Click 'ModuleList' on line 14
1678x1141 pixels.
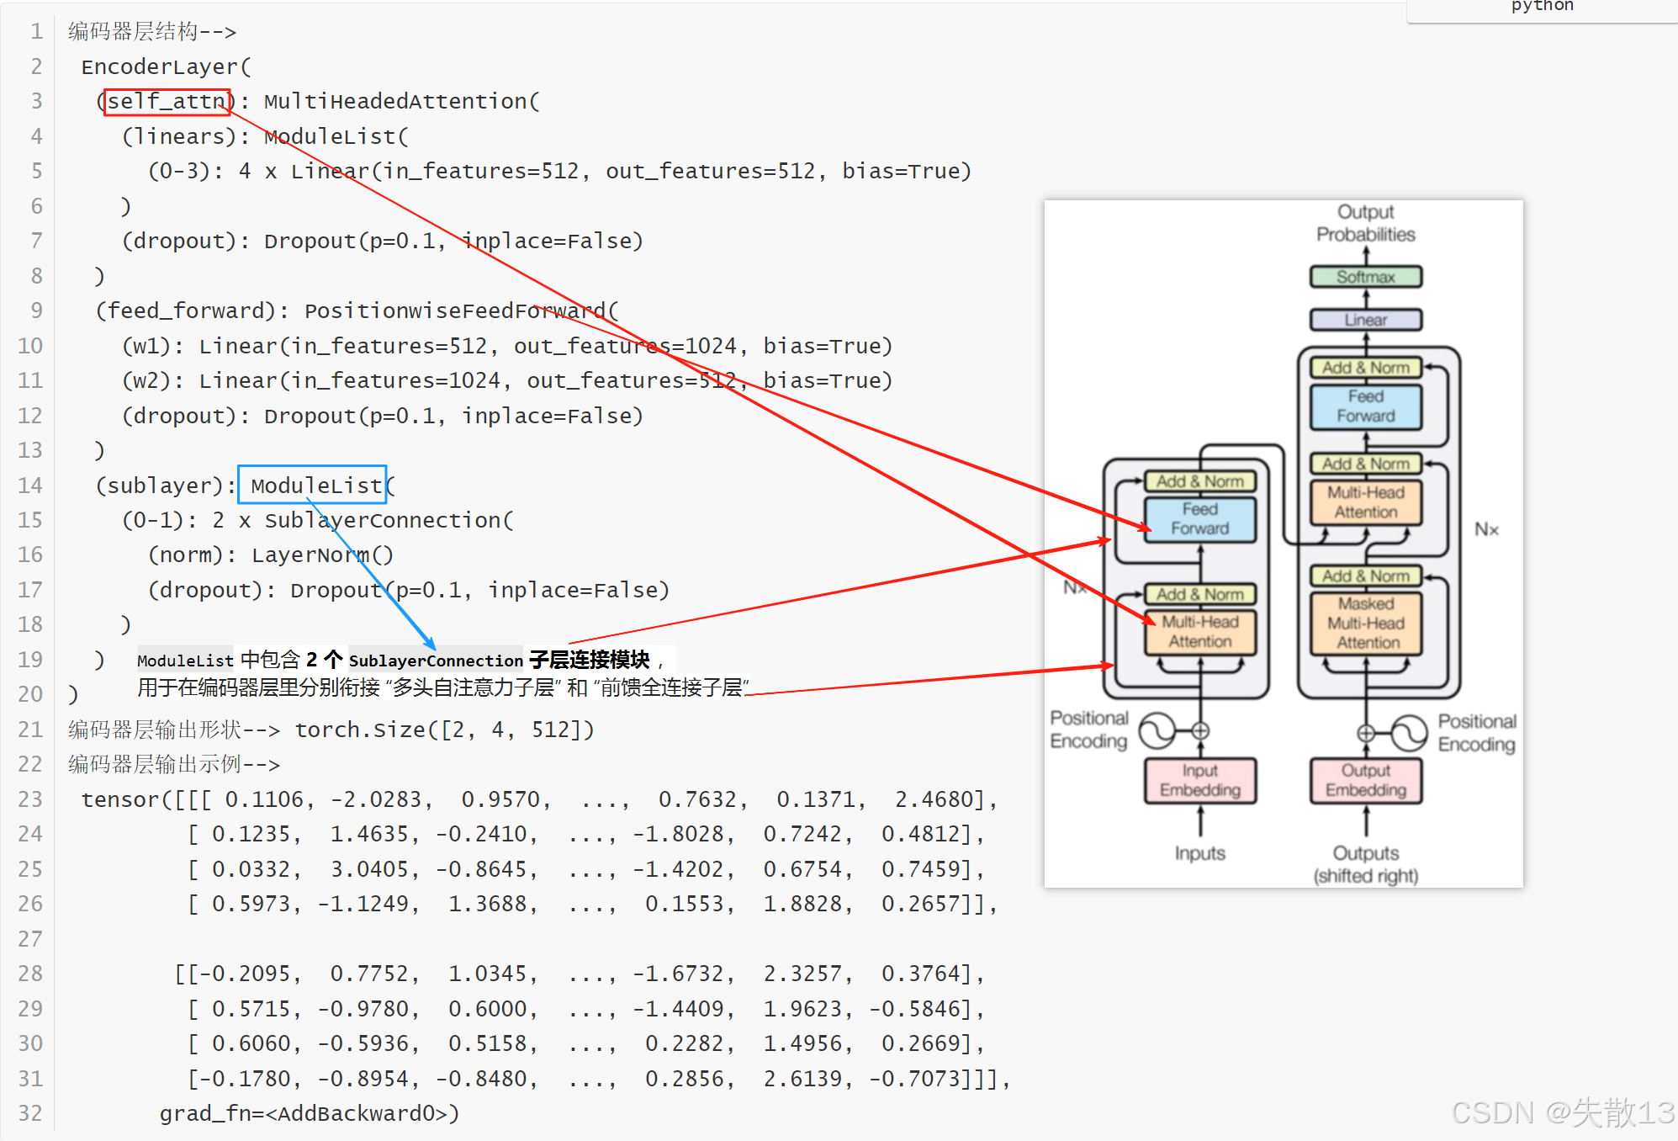(x=316, y=486)
